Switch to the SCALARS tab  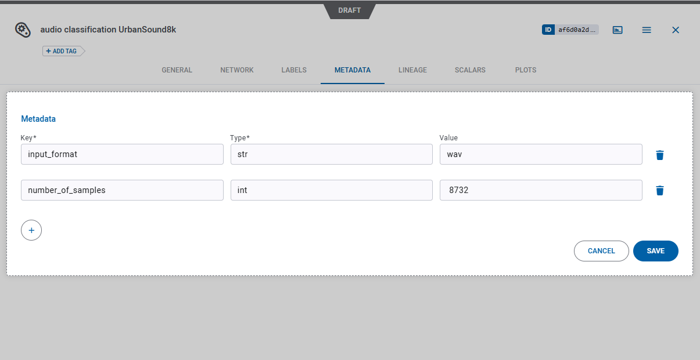(x=469, y=70)
